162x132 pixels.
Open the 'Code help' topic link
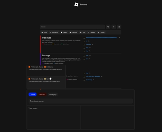click(x=89, y=80)
